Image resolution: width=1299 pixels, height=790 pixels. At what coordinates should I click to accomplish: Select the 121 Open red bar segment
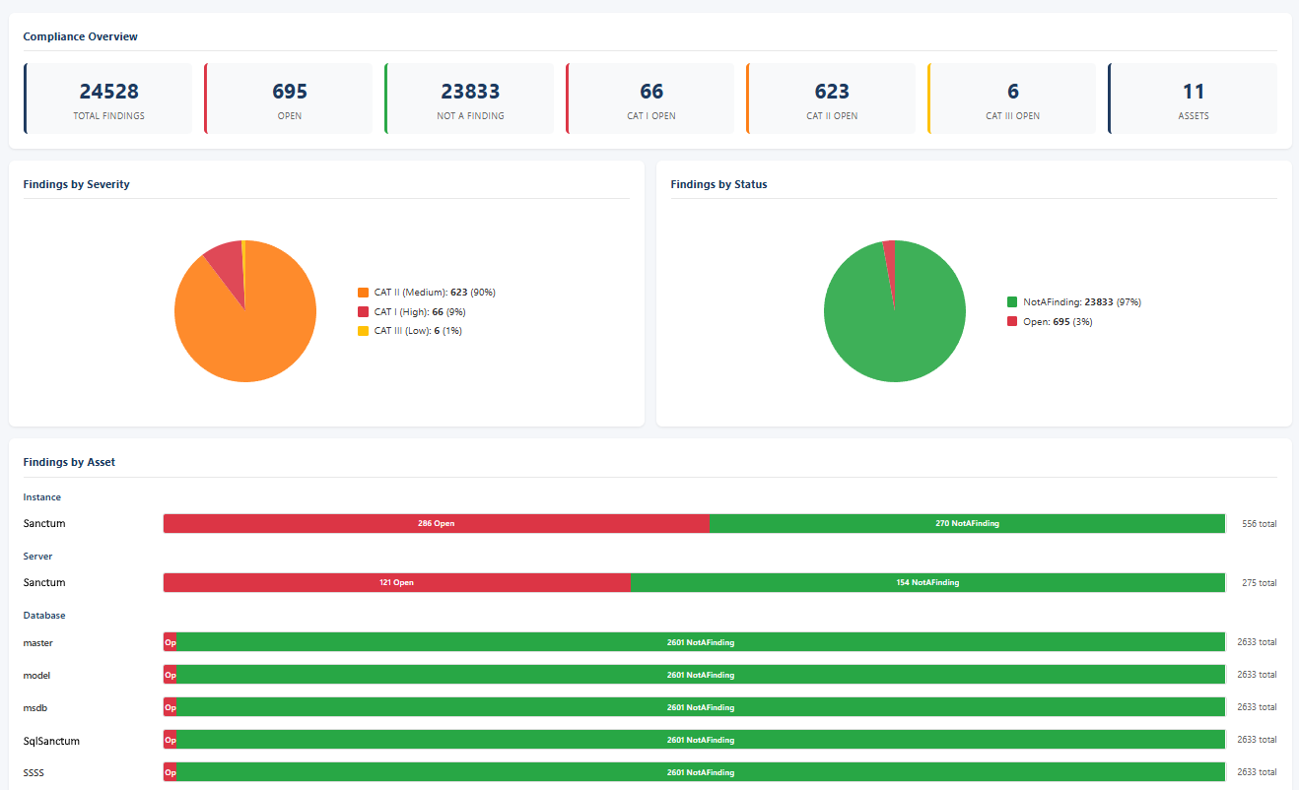tap(396, 583)
